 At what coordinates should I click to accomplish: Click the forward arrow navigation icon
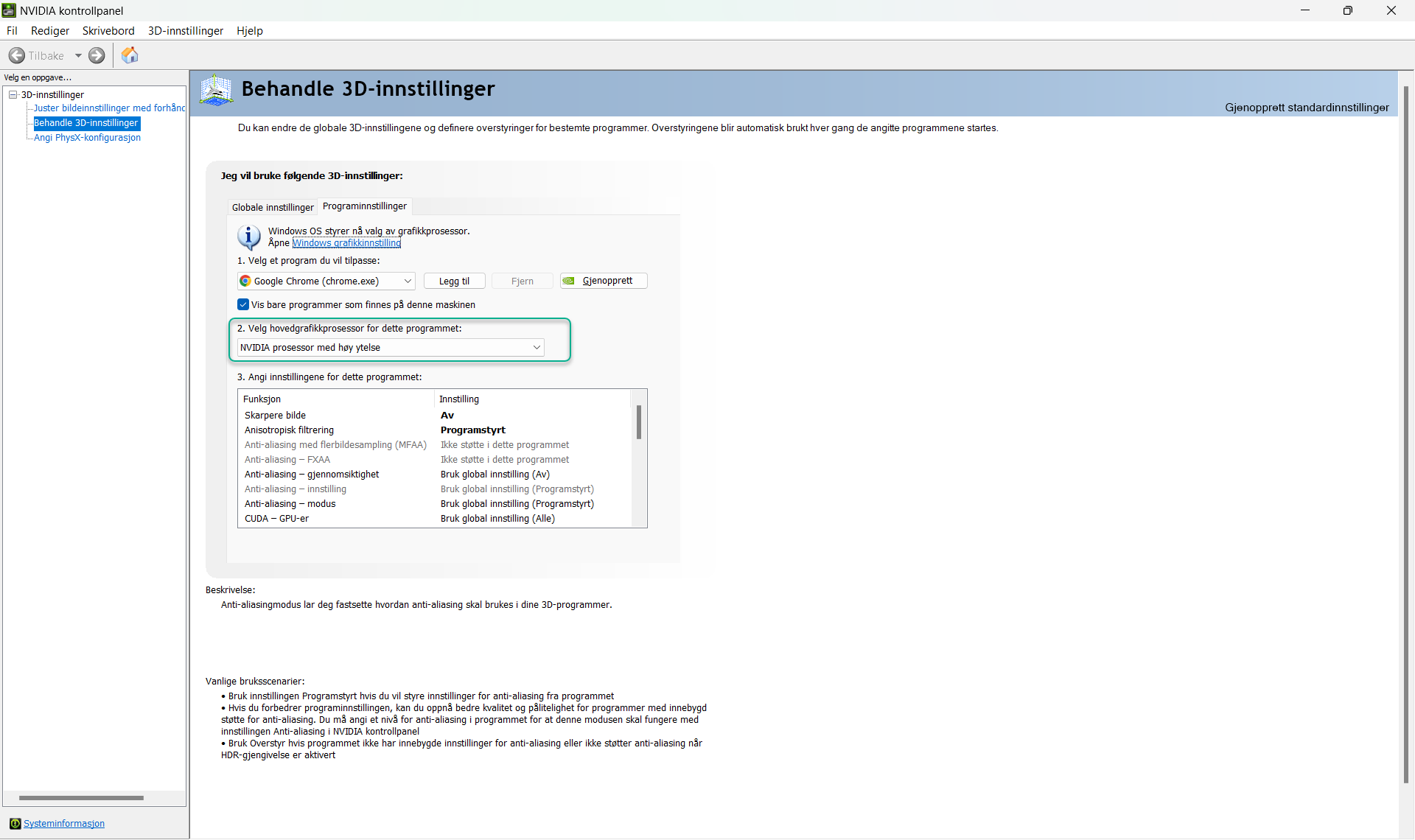click(x=97, y=55)
